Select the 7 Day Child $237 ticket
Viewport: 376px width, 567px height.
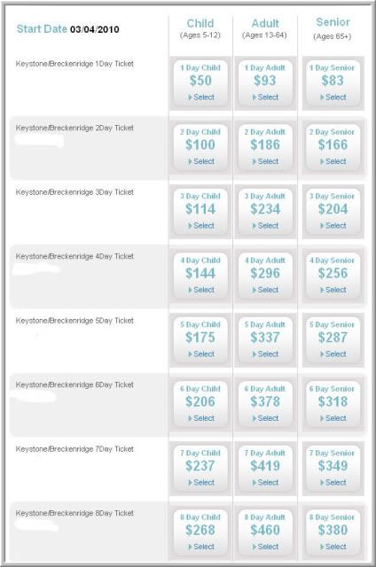[200, 469]
